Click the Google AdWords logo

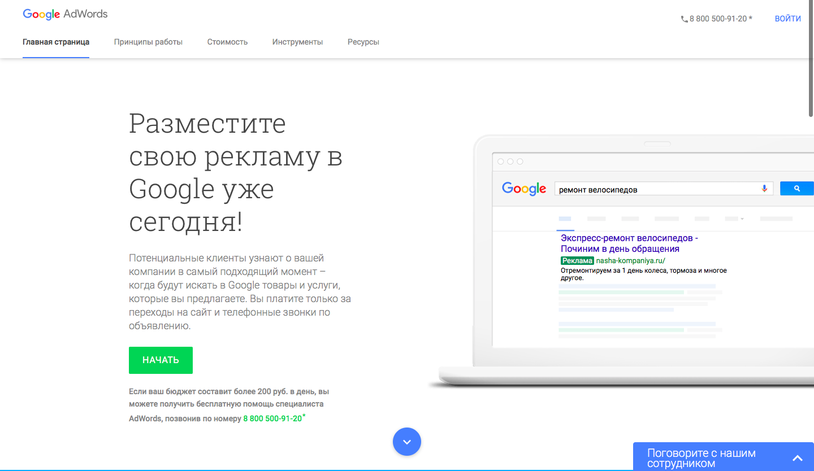coord(65,14)
